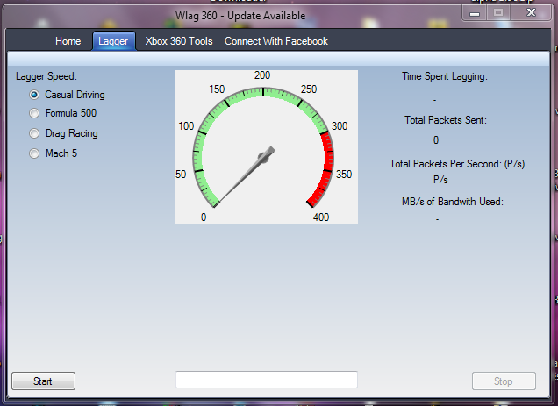Screen dimensions: 558x406
Task: Click the packets sent value 0
Action: coord(436,140)
